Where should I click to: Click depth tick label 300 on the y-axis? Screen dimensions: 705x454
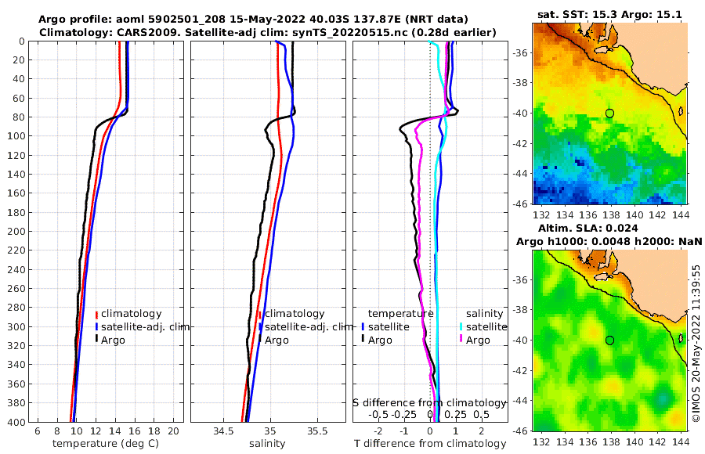click(16, 326)
